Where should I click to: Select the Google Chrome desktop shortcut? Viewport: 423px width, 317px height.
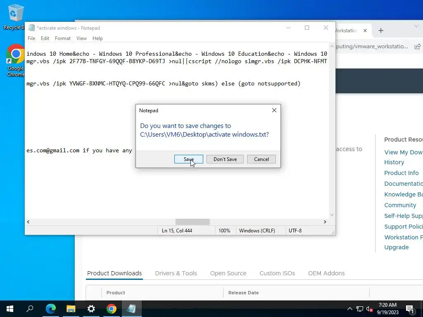tap(15, 60)
